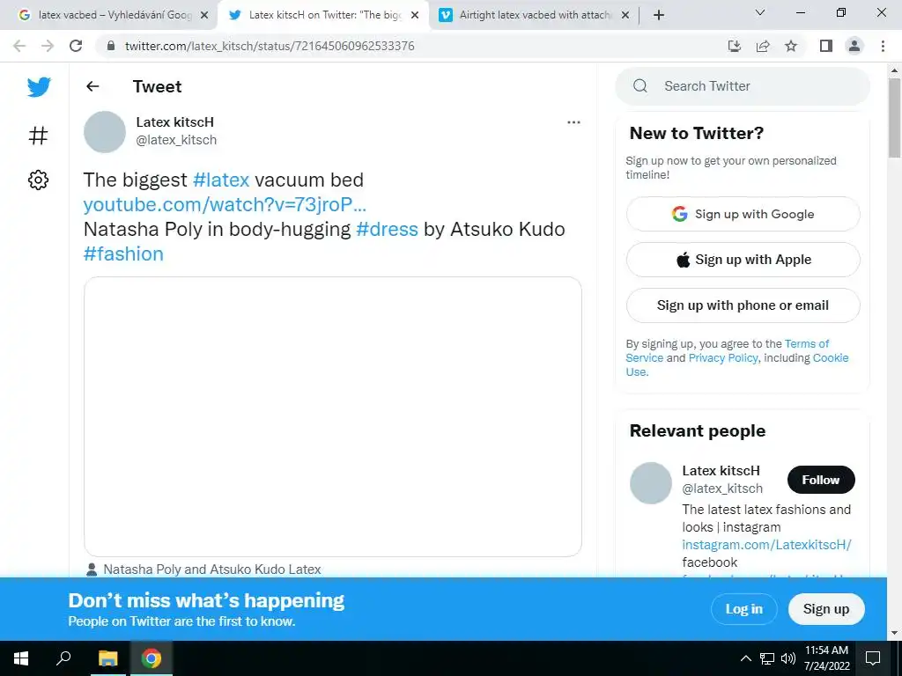
Task: Open Windows taskbar search
Action: click(x=63, y=658)
